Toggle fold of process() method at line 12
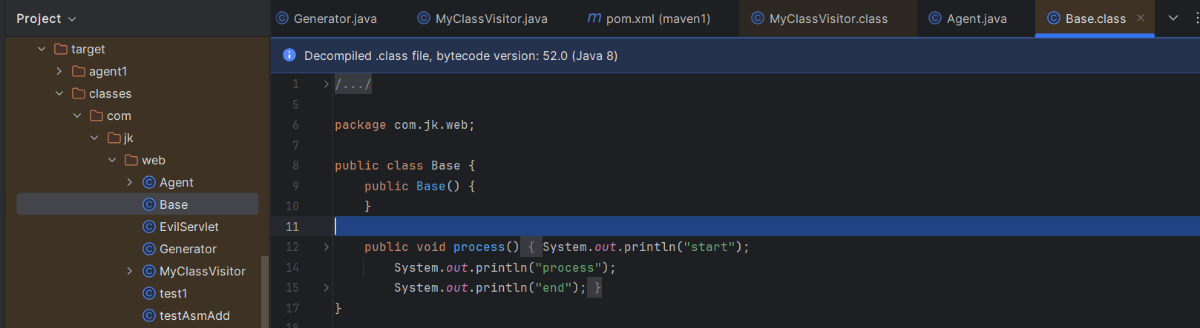The width and height of the screenshot is (1200, 328). 327,247
